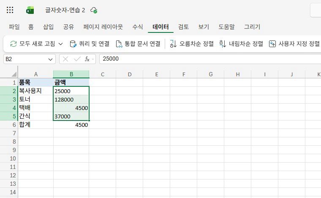Click the formula bar confirm checkmark icon

pos(77,59)
